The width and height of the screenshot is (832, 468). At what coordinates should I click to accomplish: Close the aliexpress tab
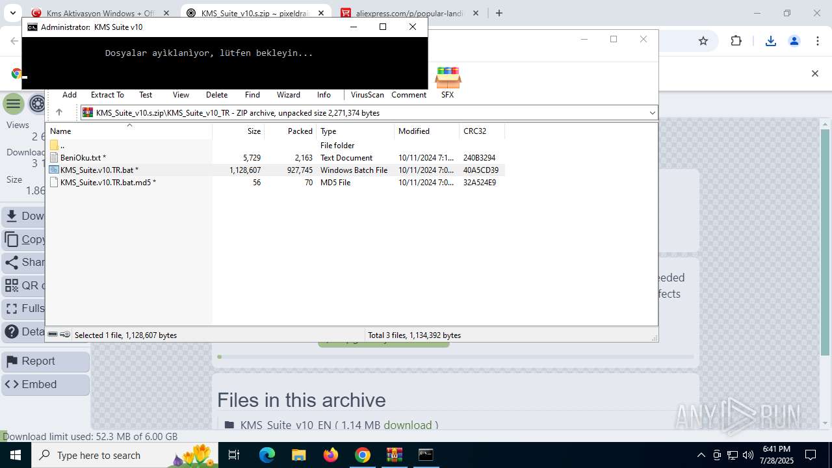[x=476, y=13]
